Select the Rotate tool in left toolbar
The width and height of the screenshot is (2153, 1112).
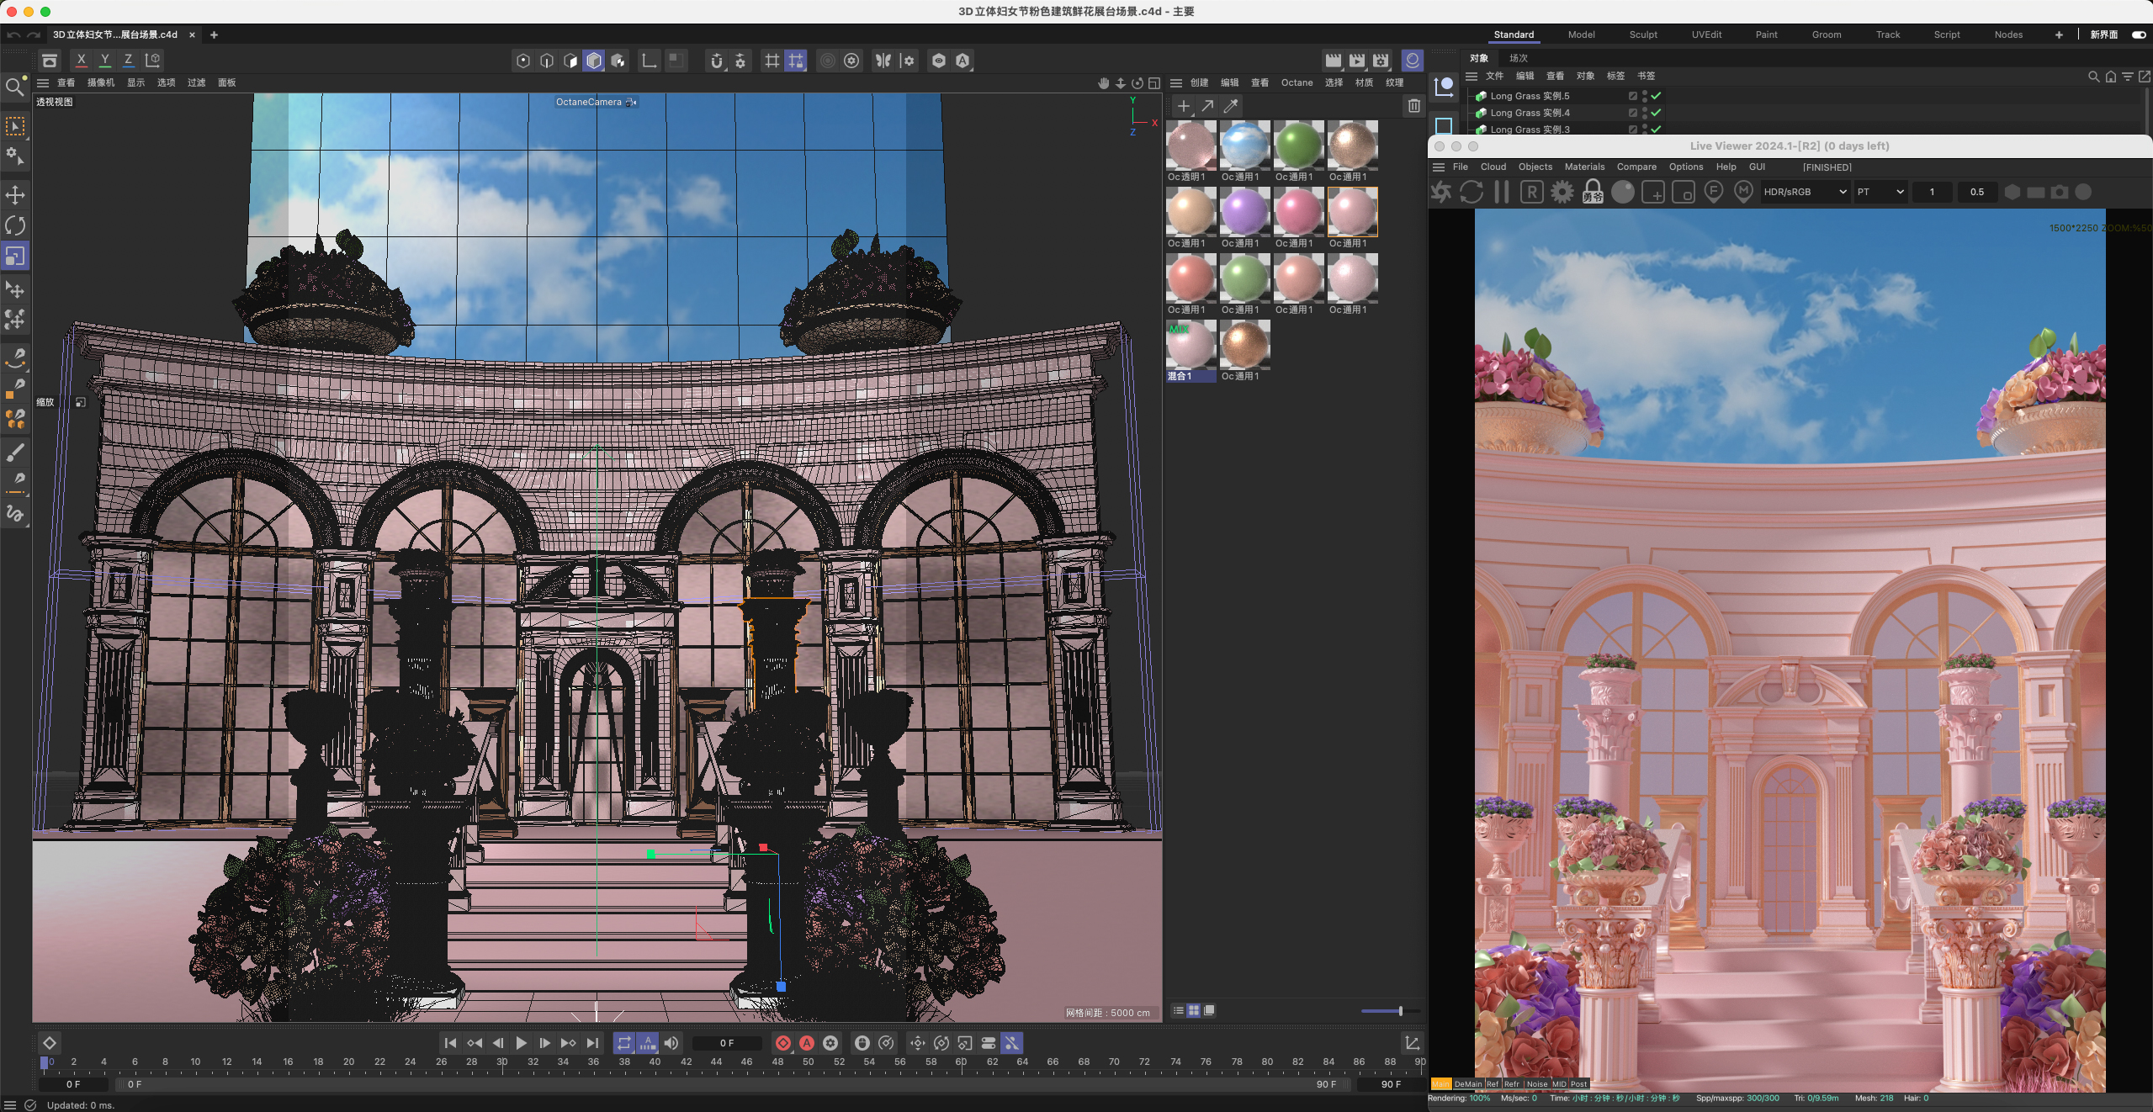pyautogui.click(x=15, y=225)
